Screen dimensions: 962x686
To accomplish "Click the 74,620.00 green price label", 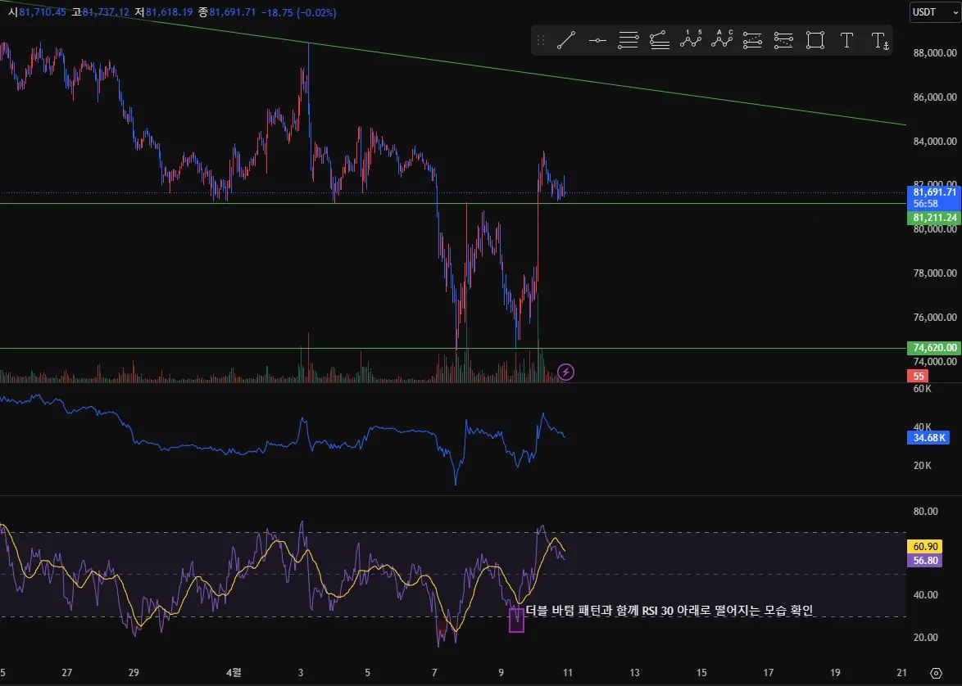I will (x=934, y=348).
